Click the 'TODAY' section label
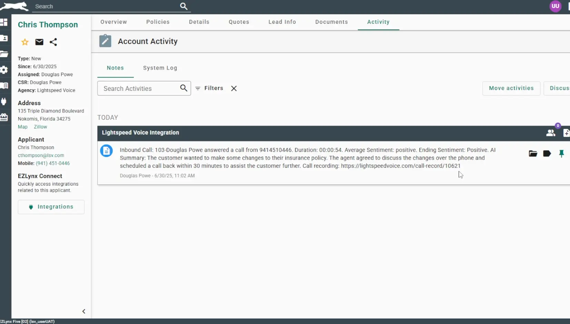This screenshot has width=570, height=324. coord(108,117)
